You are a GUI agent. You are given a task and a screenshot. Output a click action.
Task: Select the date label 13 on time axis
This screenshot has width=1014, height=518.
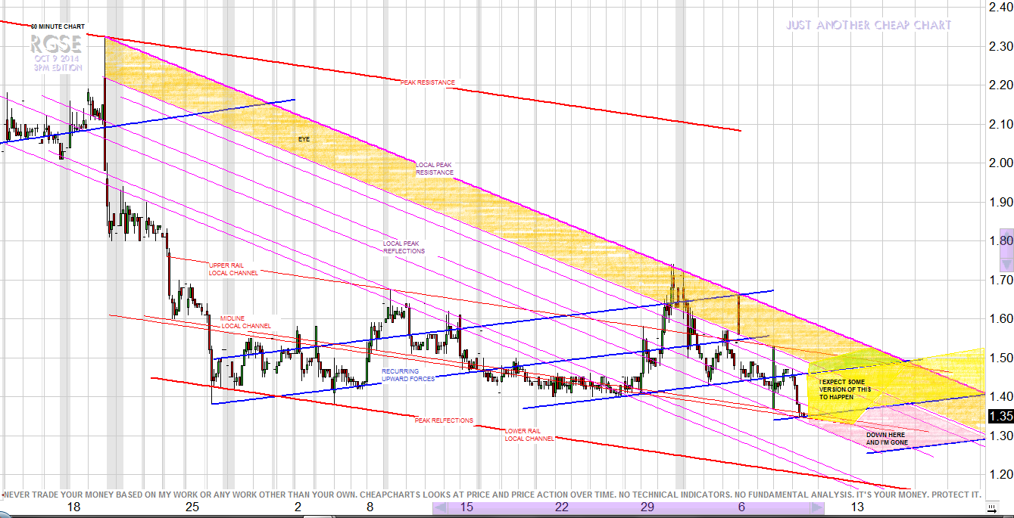[x=856, y=507]
